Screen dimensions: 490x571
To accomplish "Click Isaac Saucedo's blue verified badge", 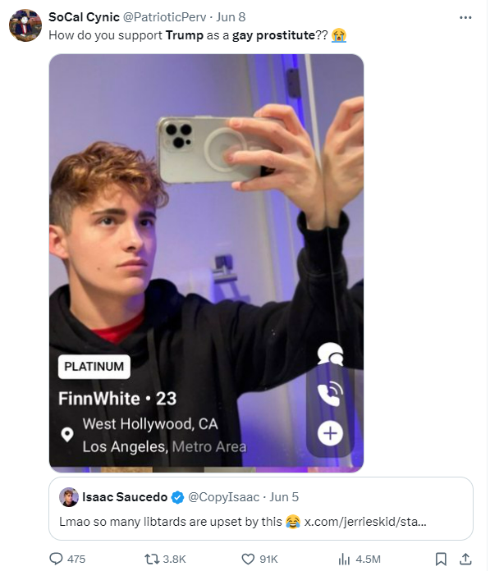I will coord(177,497).
